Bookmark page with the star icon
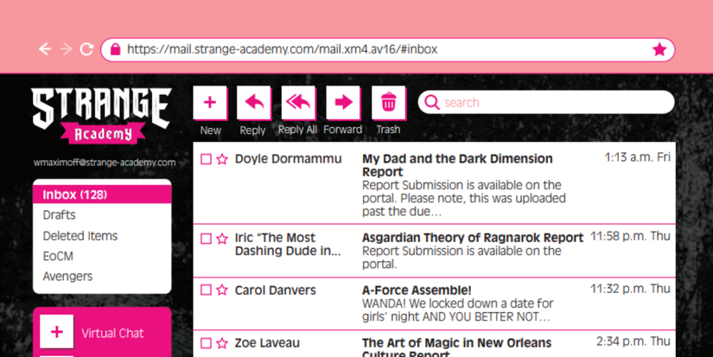This screenshot has width=713, height=357. coord(659,49)
